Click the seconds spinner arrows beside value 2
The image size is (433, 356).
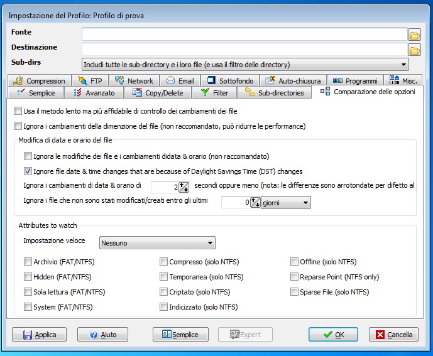[x=184, y=186]
